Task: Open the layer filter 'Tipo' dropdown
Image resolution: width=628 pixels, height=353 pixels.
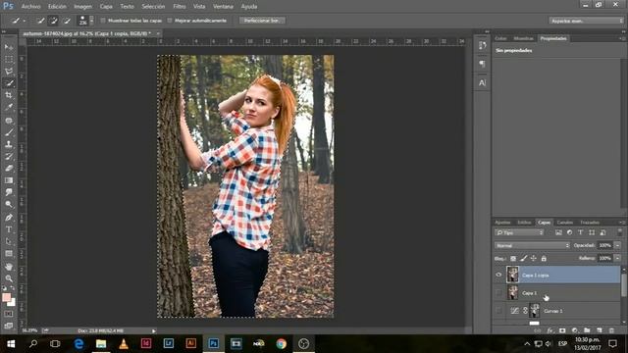Action: coord(519,232)
